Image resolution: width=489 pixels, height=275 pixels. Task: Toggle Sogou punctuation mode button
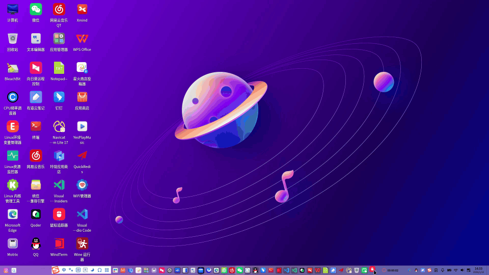point(71,270)
